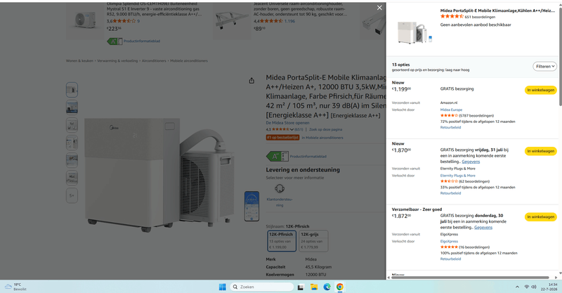Open File Explorer from the taskbar
Image resolution: width=562 pixels, height=293 pixels.
click(x=314, y=287)
